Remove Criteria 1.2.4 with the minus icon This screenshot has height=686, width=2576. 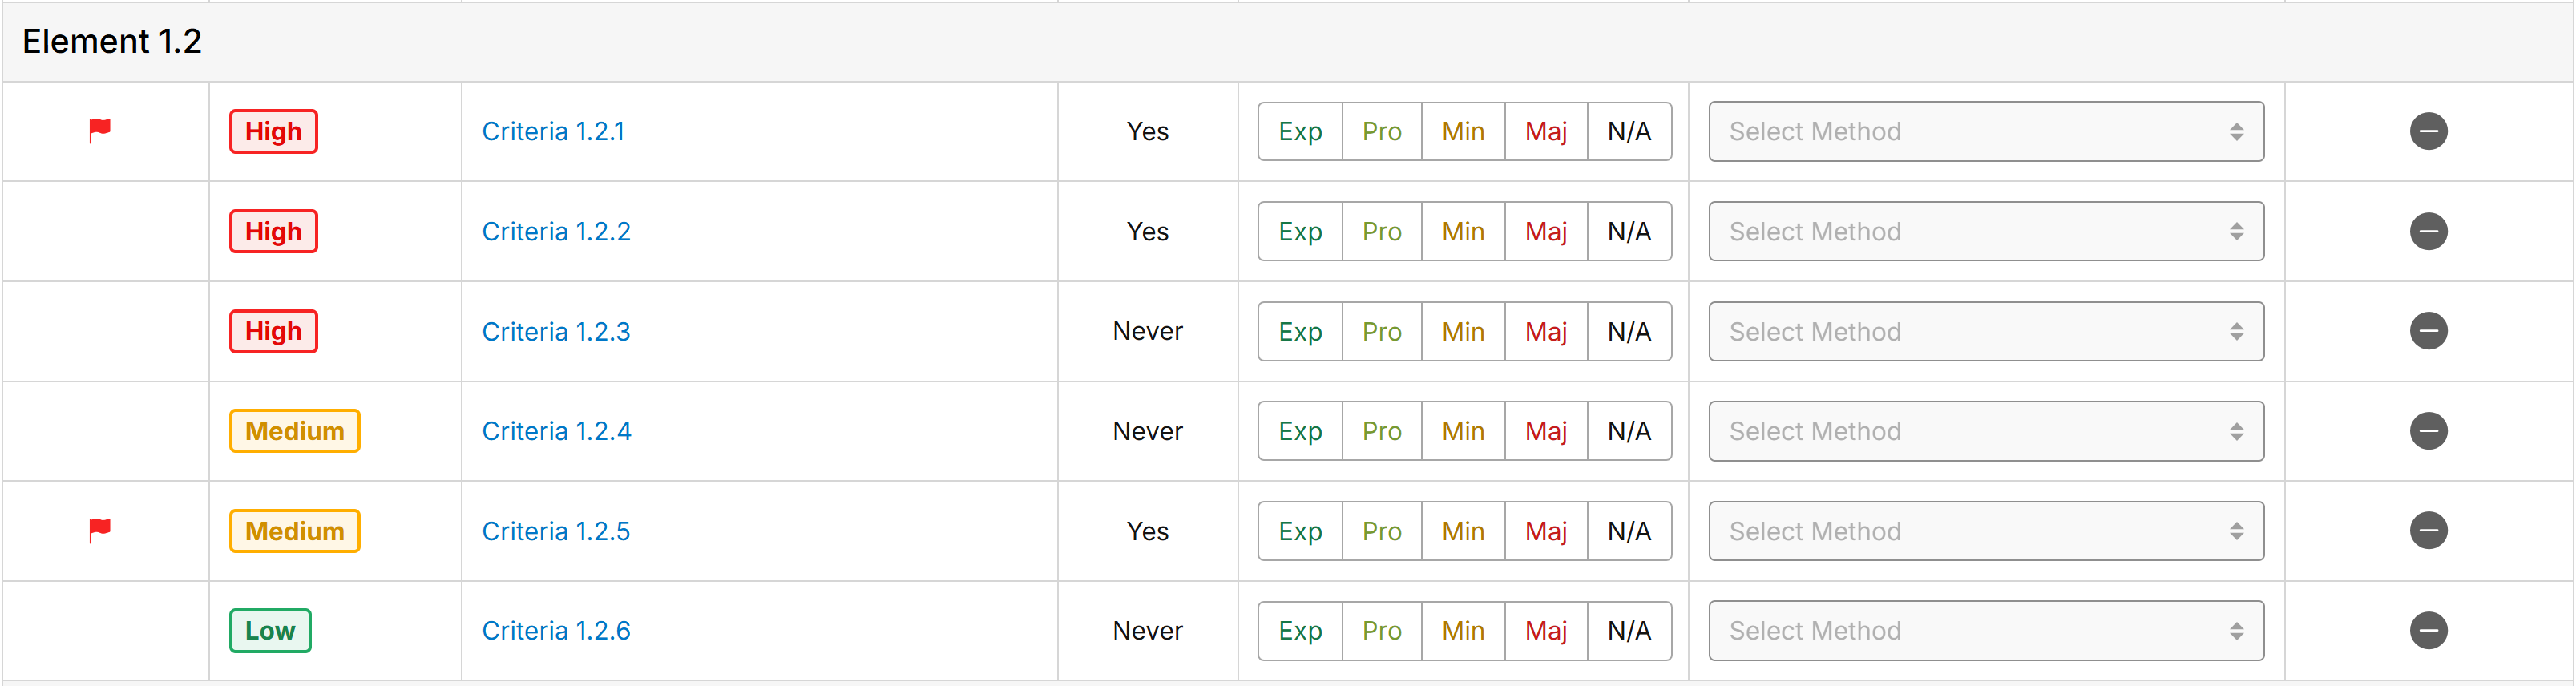pyautogui.click(x=2428, y=431)
